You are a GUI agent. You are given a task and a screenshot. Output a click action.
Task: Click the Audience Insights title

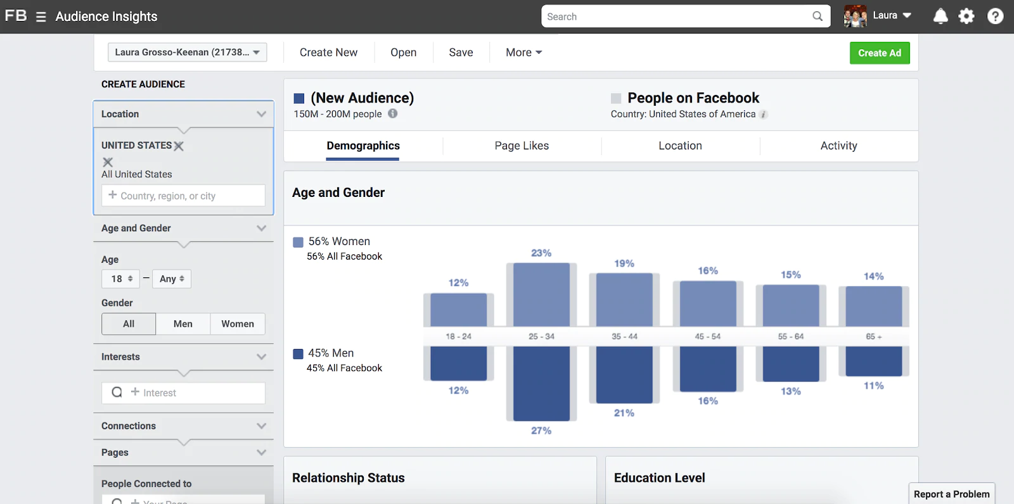point(106,16)
